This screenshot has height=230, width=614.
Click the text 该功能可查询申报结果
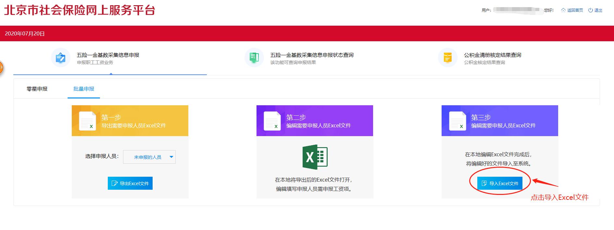(x=293, y=62)
